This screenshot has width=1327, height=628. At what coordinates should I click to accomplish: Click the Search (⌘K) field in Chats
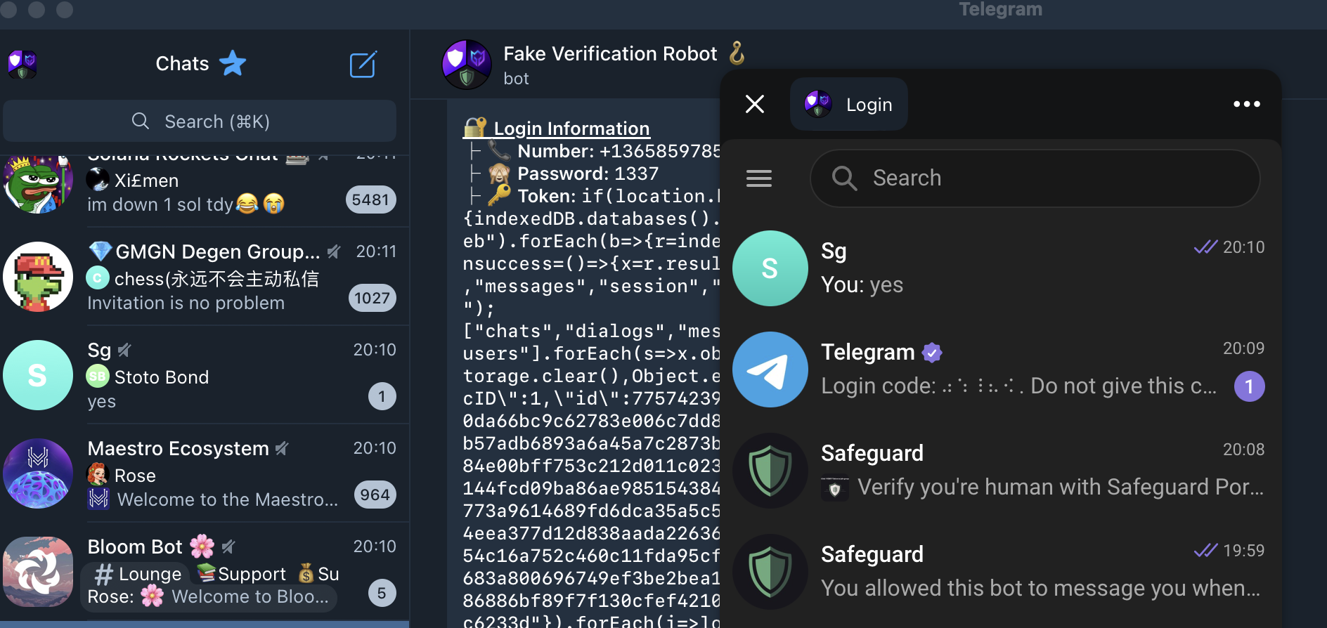pyautogui.click(x=200, y=122)
